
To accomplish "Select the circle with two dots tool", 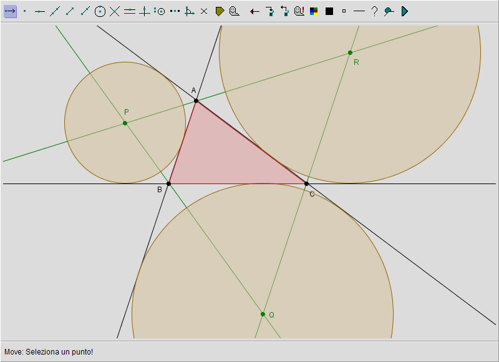I will (160, 11).
